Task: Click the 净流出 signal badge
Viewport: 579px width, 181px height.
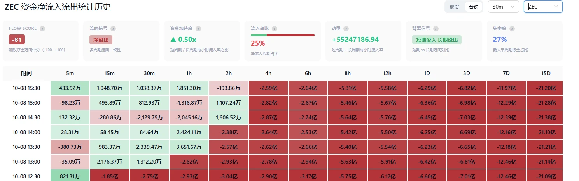Action: (101, 40)
